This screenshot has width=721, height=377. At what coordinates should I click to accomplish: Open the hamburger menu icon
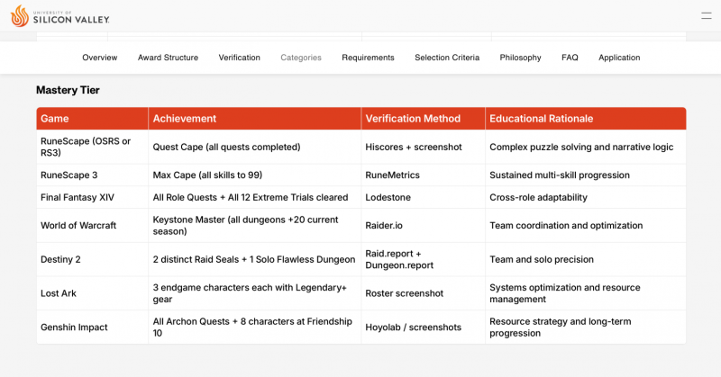point(707,16)
